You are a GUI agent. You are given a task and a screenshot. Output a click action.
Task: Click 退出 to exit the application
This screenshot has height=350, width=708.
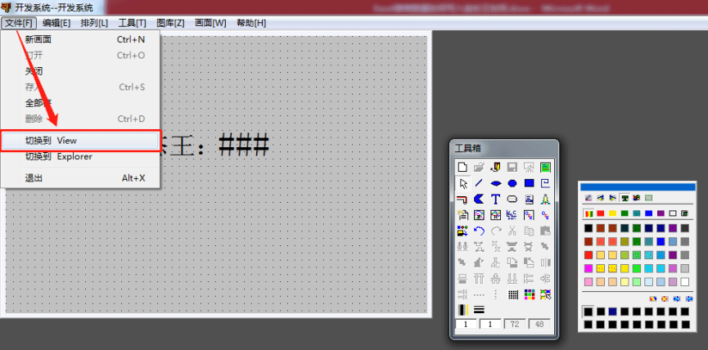pos(34,177)
